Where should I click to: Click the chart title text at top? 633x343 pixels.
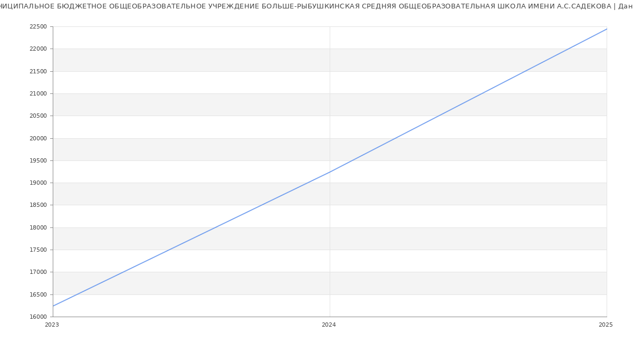(x=316, y=6)
